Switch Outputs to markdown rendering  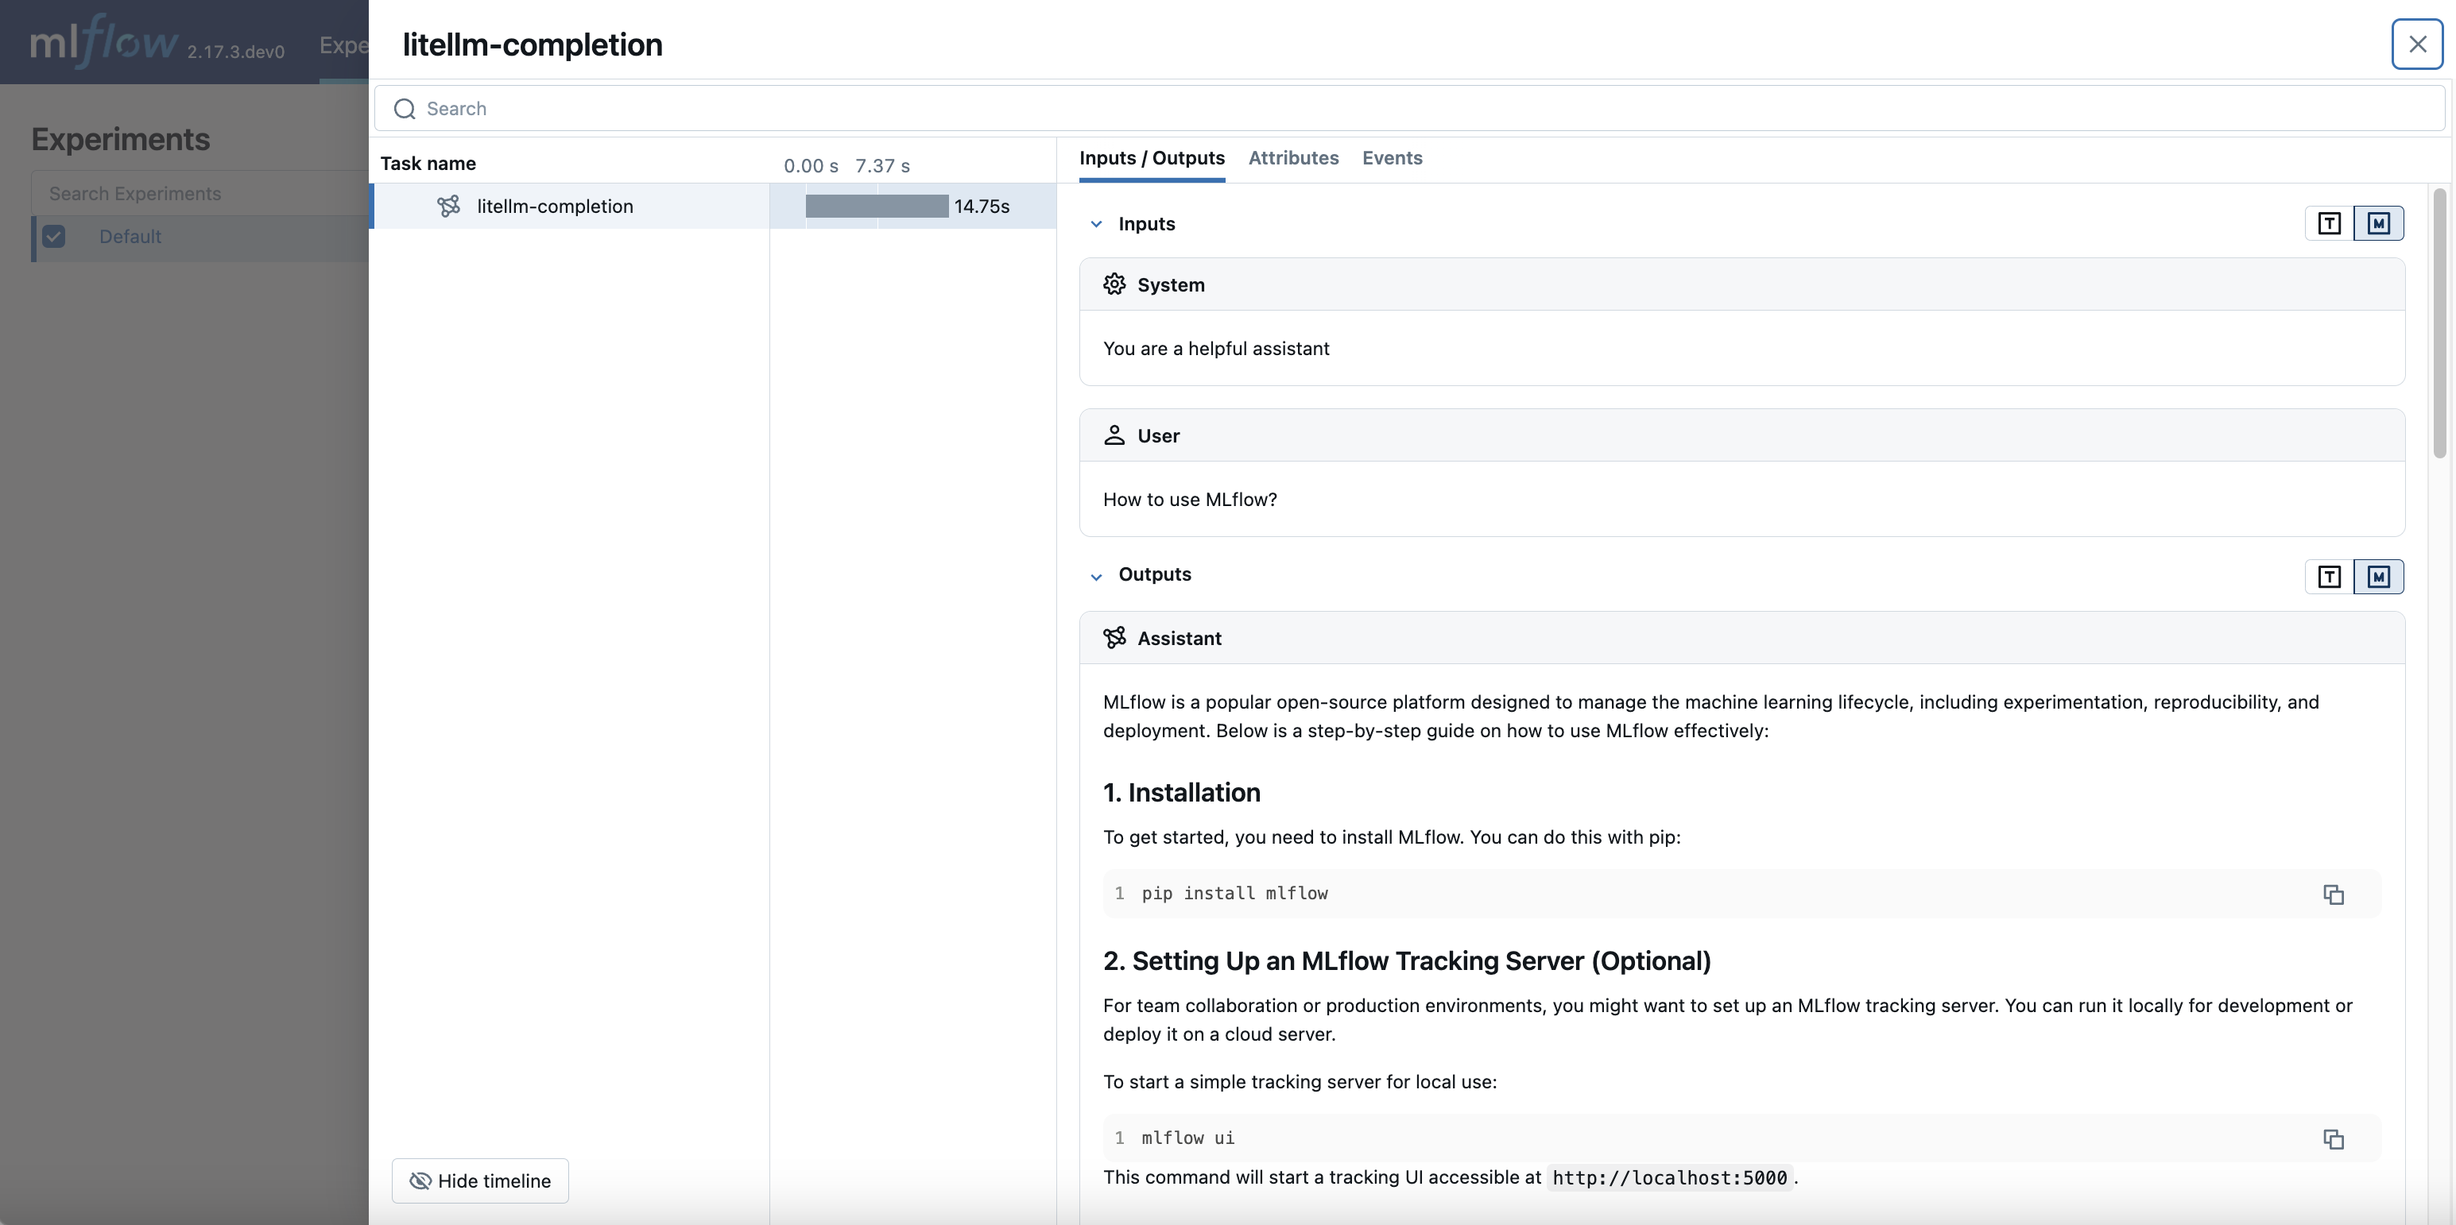coord(2378,577)
